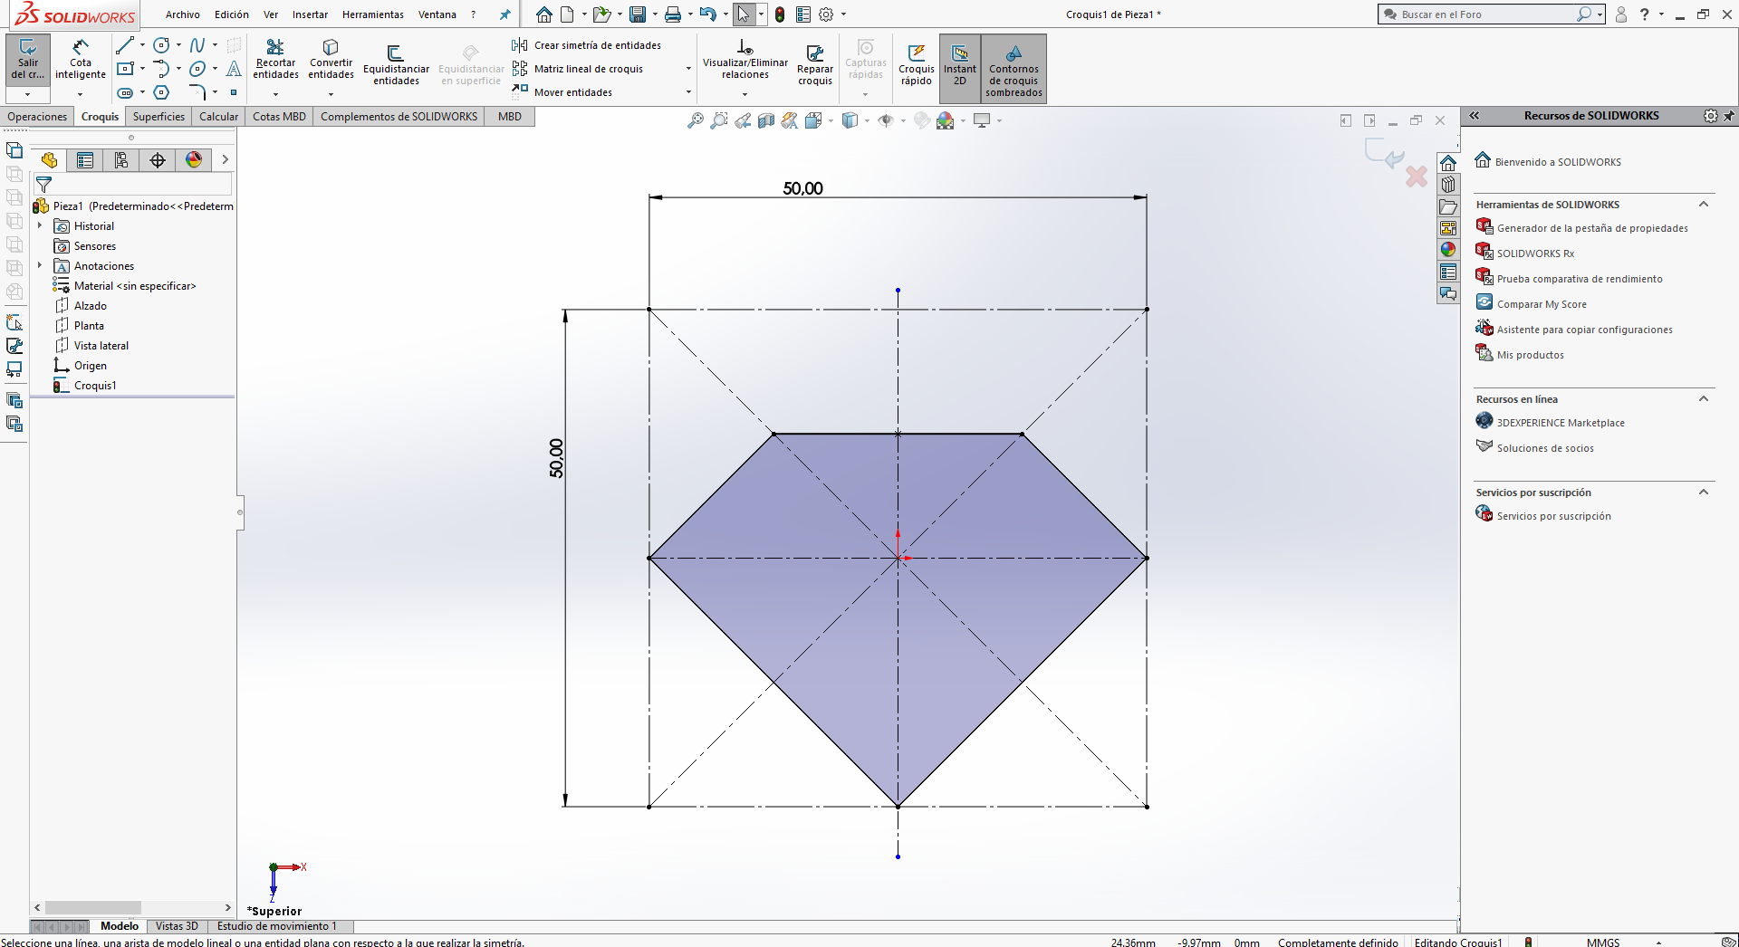Open Appearances task pane tab
Image resolution: width=1739 pixels, height=947 pixels.
click(x=1448, y=250)
